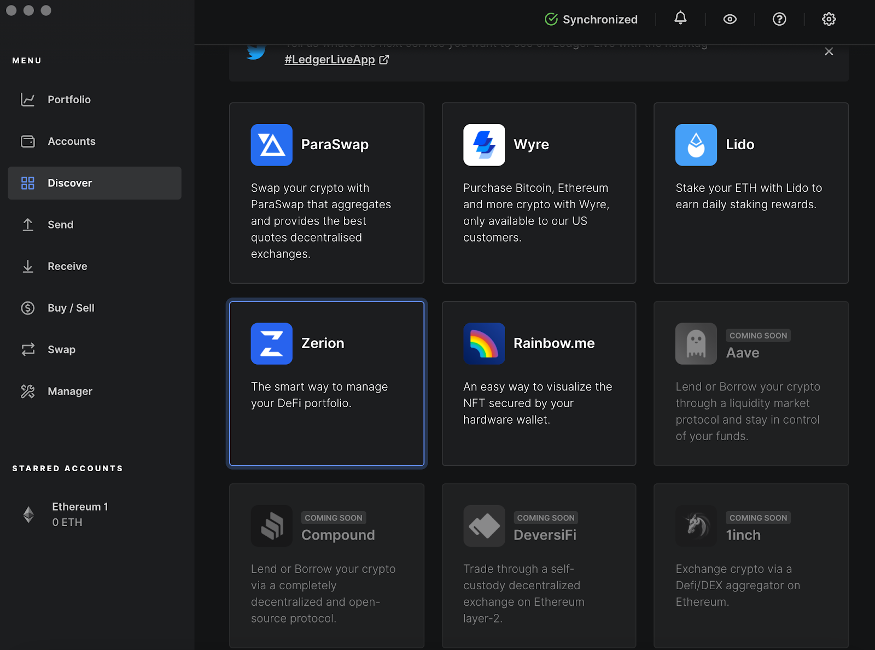Launch the Zerion app title

tap(323, 343)
